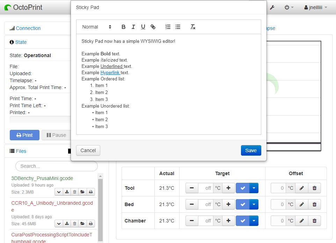Expand the Connection panel
The image size is (336, 243).
pyautogui.click(x=28, y=28)
